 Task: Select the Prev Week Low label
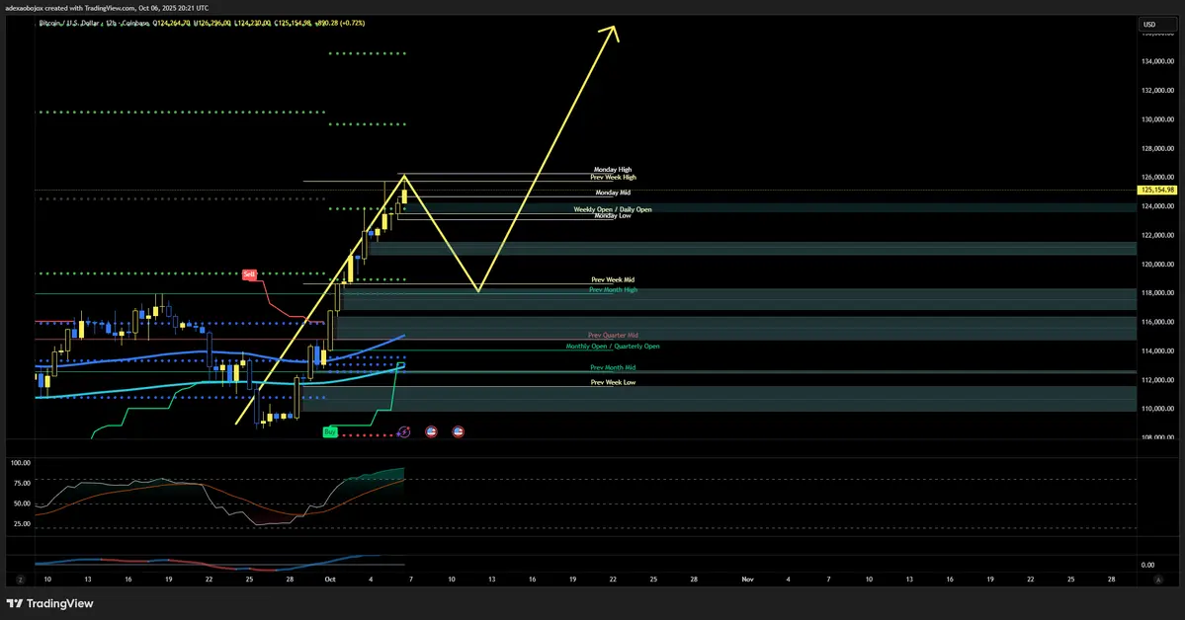tap(613, 383)
